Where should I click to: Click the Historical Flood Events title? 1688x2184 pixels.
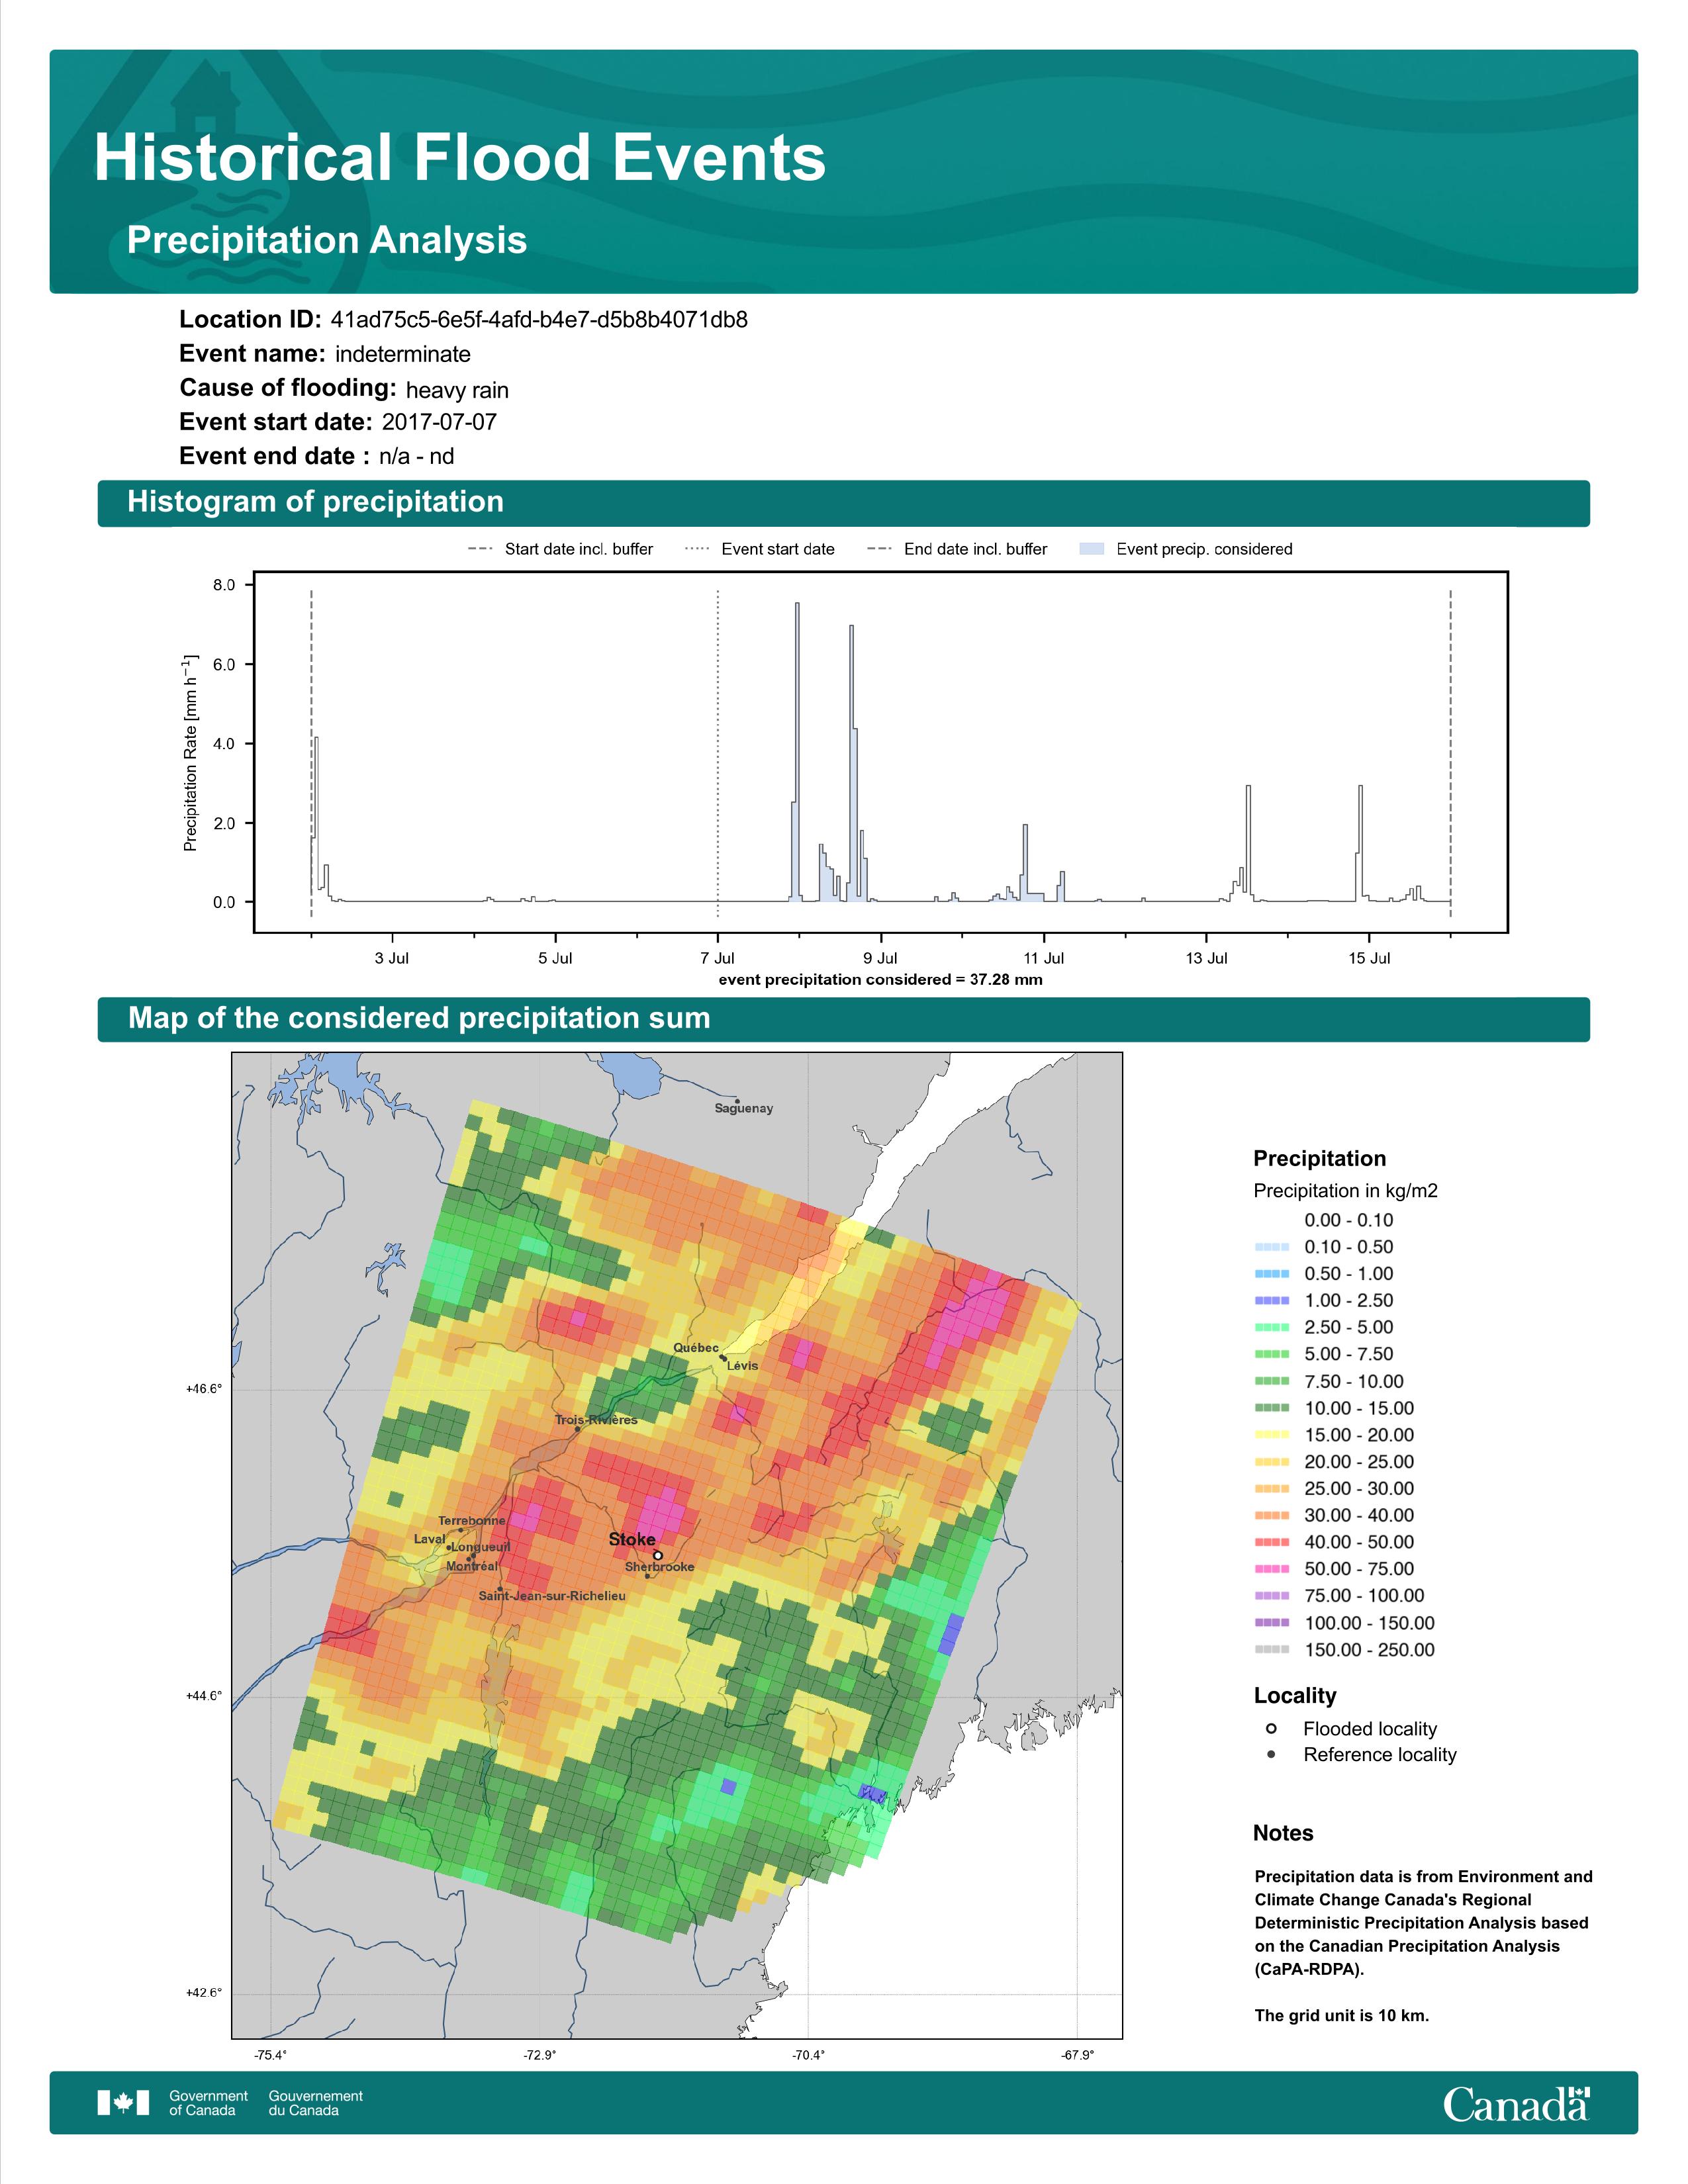click(x=460, y=158)
